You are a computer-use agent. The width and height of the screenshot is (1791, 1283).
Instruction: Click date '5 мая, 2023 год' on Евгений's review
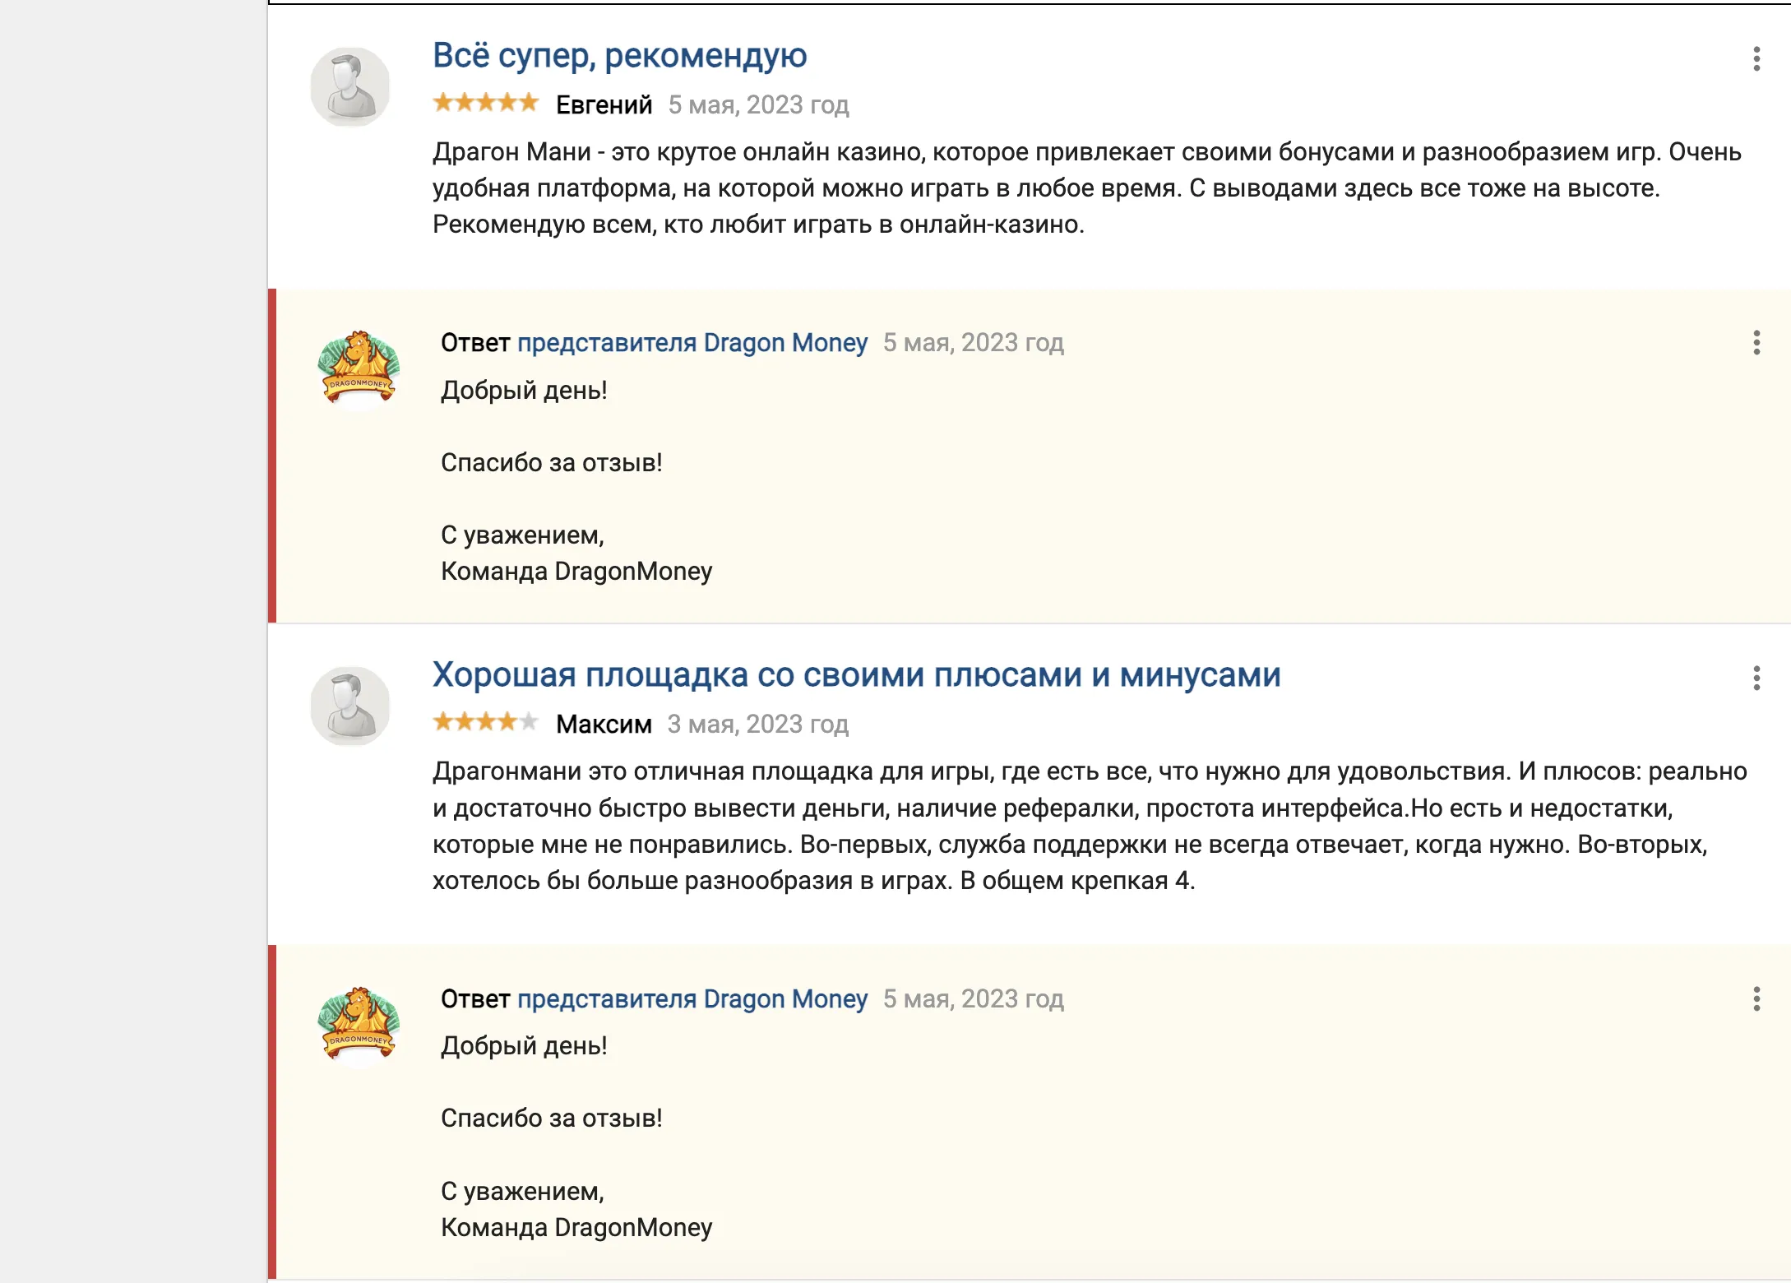759,105
